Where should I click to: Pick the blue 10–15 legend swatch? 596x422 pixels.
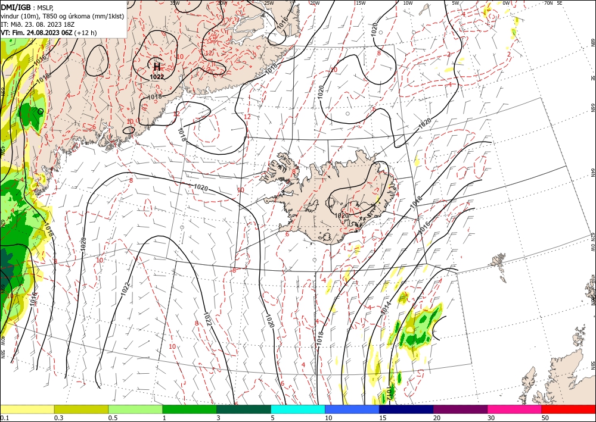(352, 410)
